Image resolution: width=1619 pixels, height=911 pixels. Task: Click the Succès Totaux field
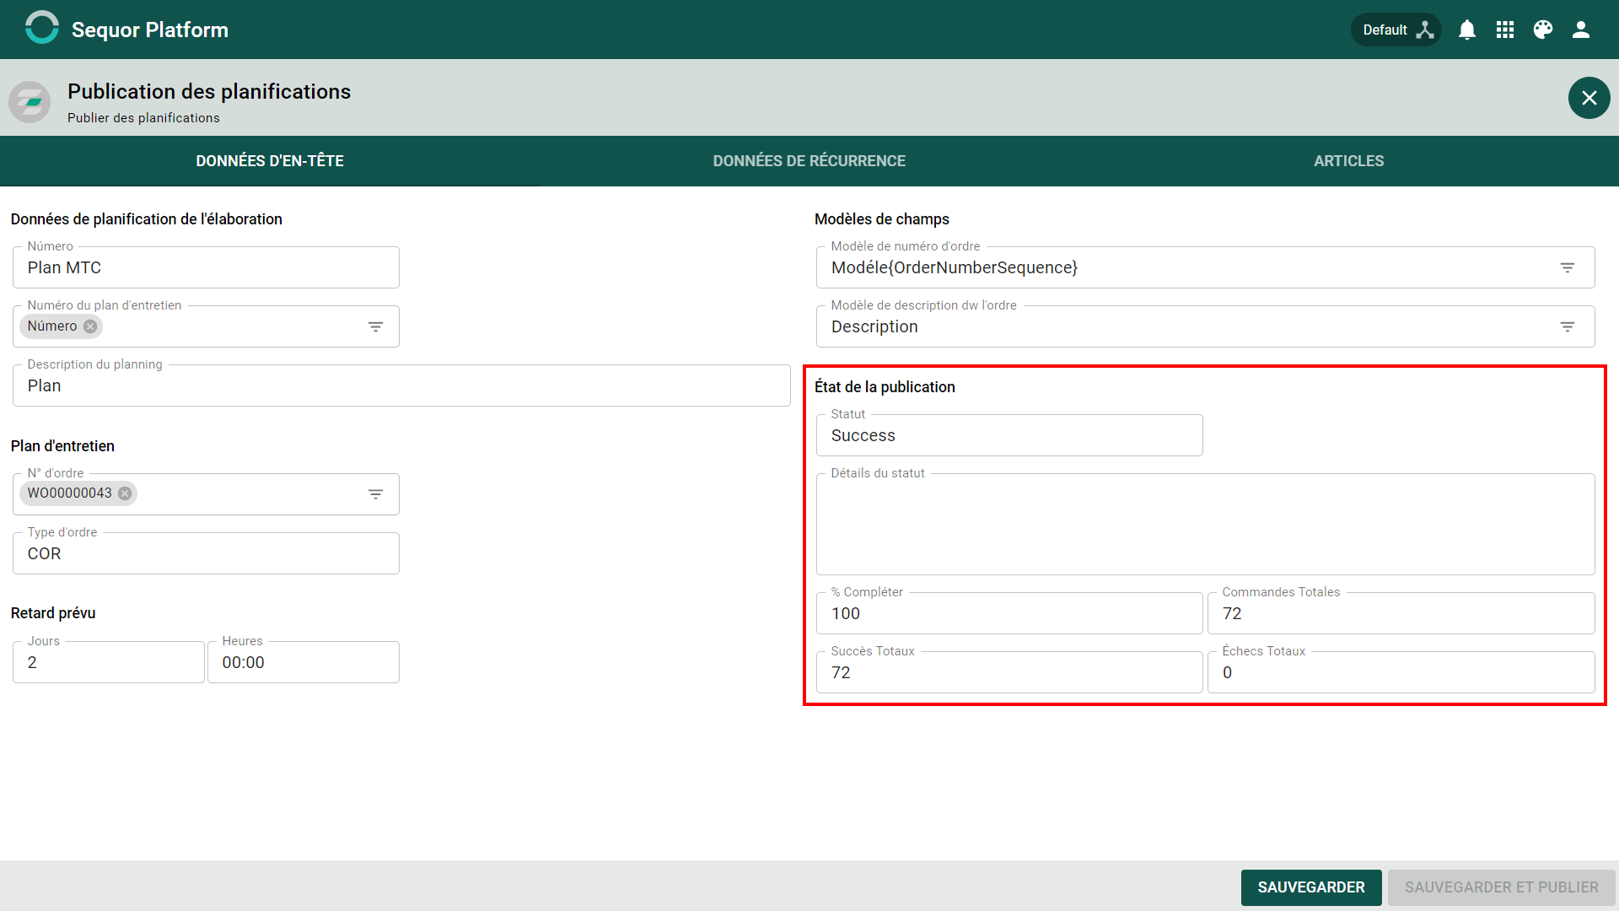point(1009,672)
